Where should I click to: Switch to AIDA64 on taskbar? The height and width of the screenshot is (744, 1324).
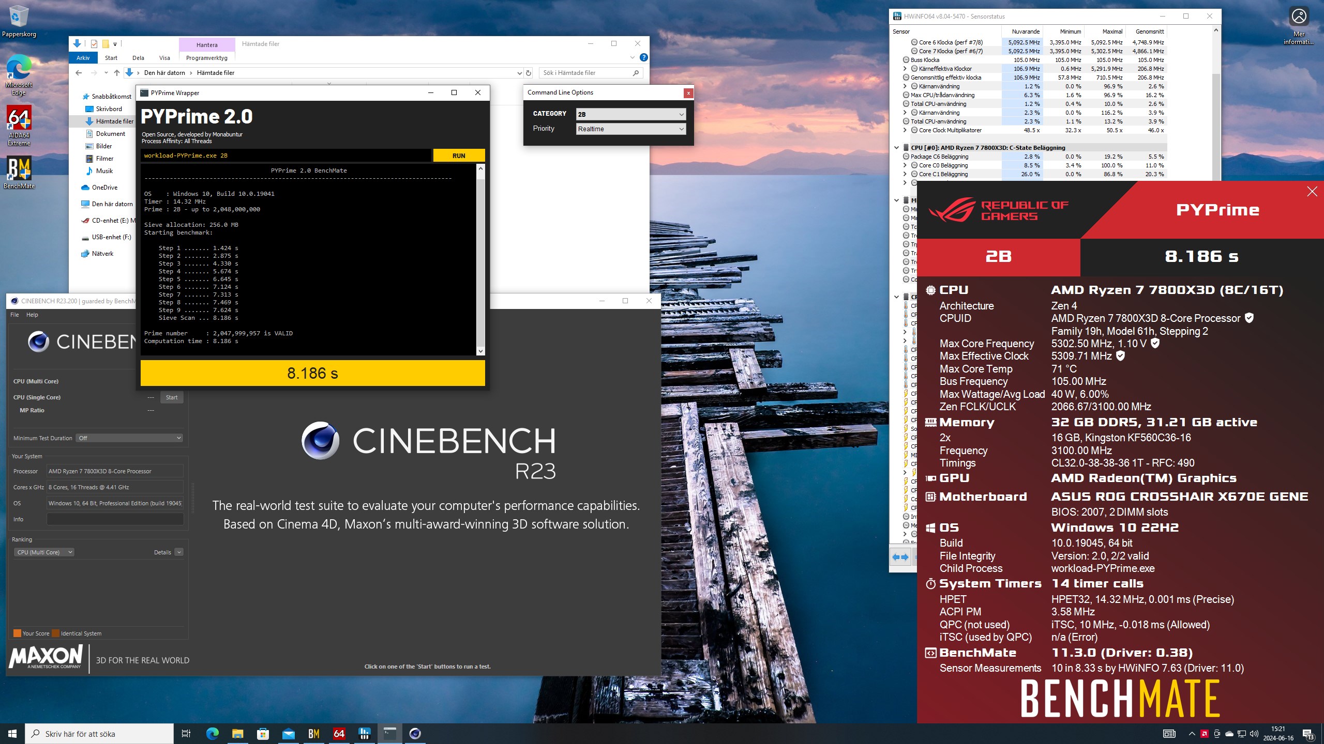[x=339, y=734]
